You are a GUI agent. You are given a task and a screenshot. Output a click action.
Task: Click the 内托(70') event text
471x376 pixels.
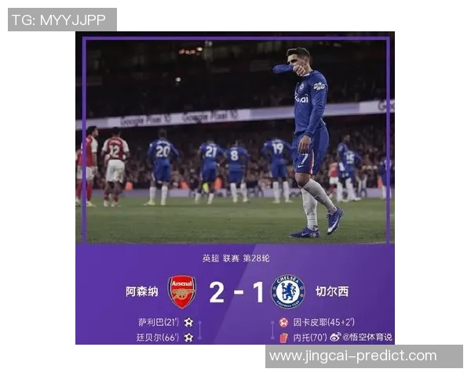click(x=310, y=338)
